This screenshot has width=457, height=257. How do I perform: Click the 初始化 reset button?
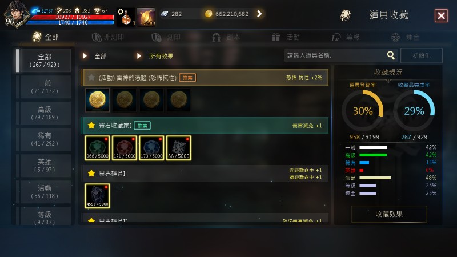422,55
